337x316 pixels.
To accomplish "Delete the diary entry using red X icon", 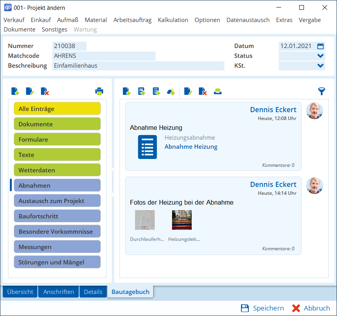I will [x=203, y=92].
